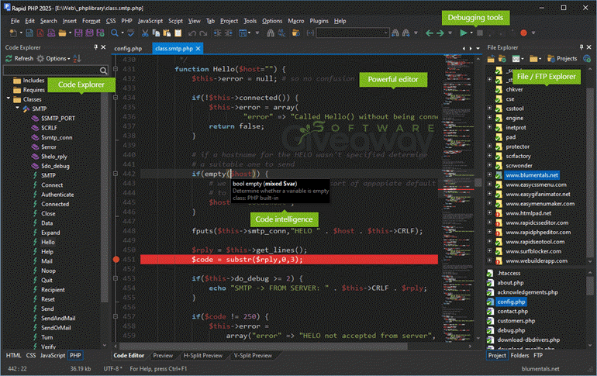Collapse the Classes node in Code Explorer

[9, 98]
